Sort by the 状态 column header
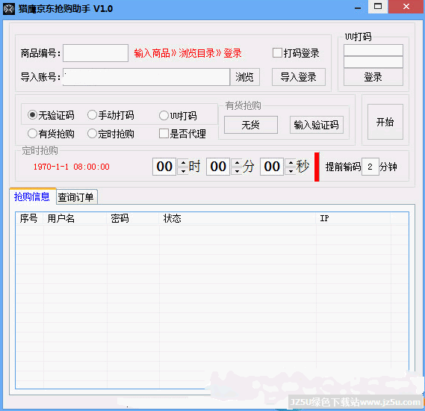The height and width of the screenshot is (411, 425). 238,218
